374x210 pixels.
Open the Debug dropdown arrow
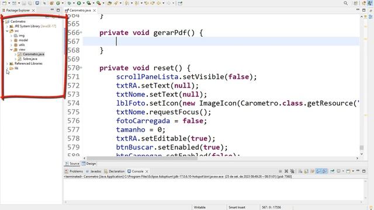click(74, 3)
